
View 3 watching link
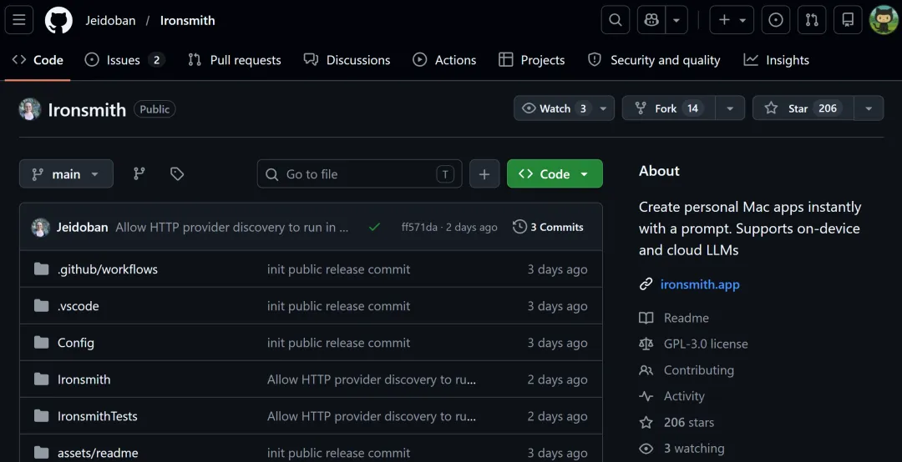(694, 448)
